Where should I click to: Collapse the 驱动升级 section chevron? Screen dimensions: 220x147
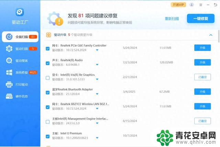(x=211, y=35)
